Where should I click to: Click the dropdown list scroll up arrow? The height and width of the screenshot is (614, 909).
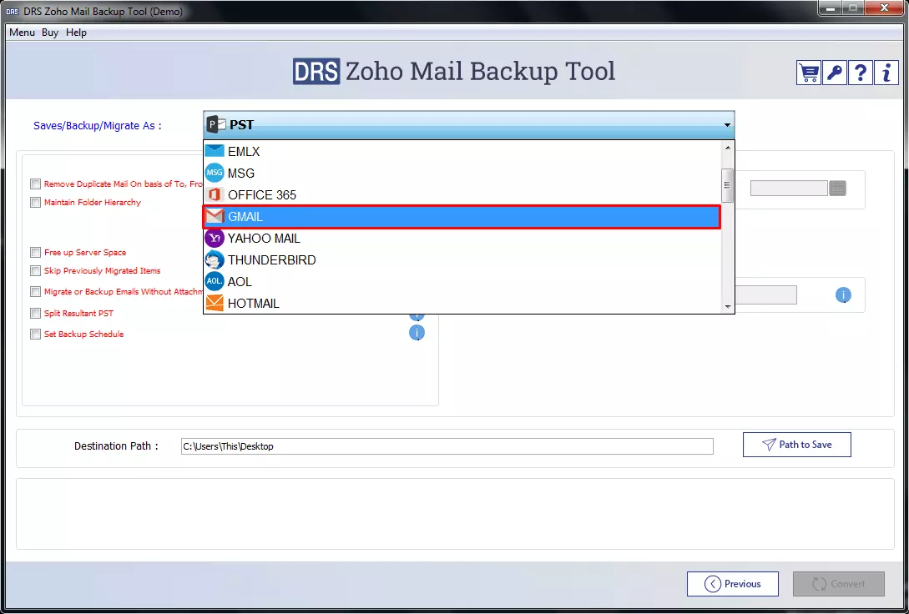pos(728,147)
